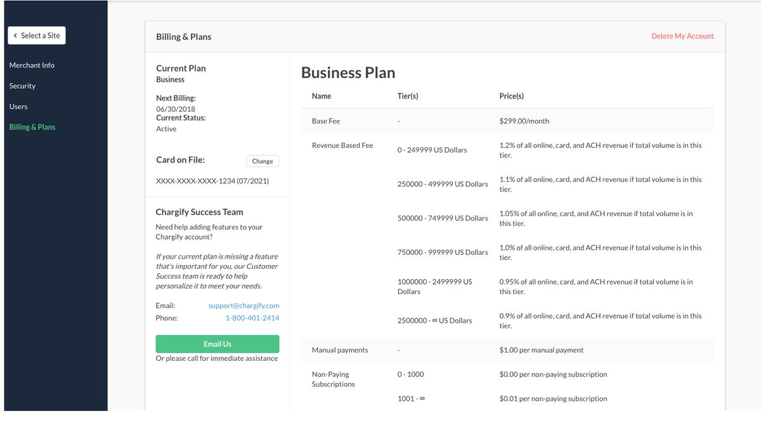
Task: Click the Delete My Account link
Action: pyautogui.click(x=682, y=36)
